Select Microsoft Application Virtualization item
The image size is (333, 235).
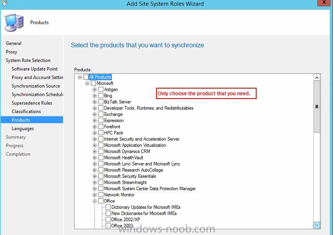(135, 145)
